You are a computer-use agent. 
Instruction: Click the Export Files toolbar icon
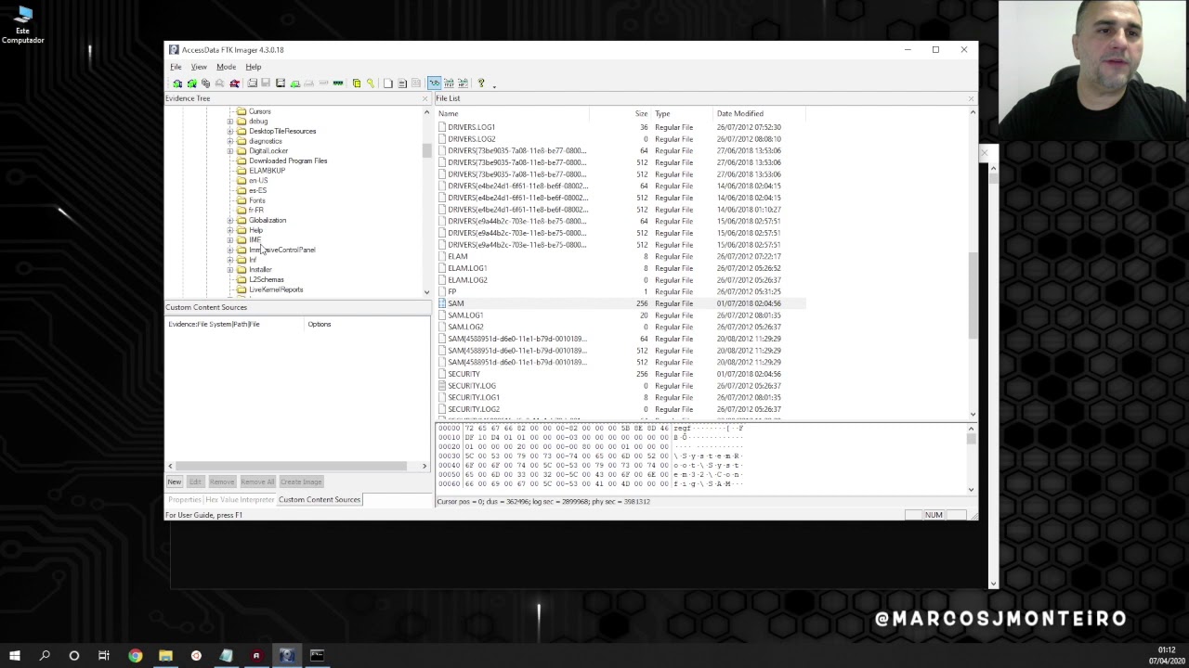(x=387, y=83)
